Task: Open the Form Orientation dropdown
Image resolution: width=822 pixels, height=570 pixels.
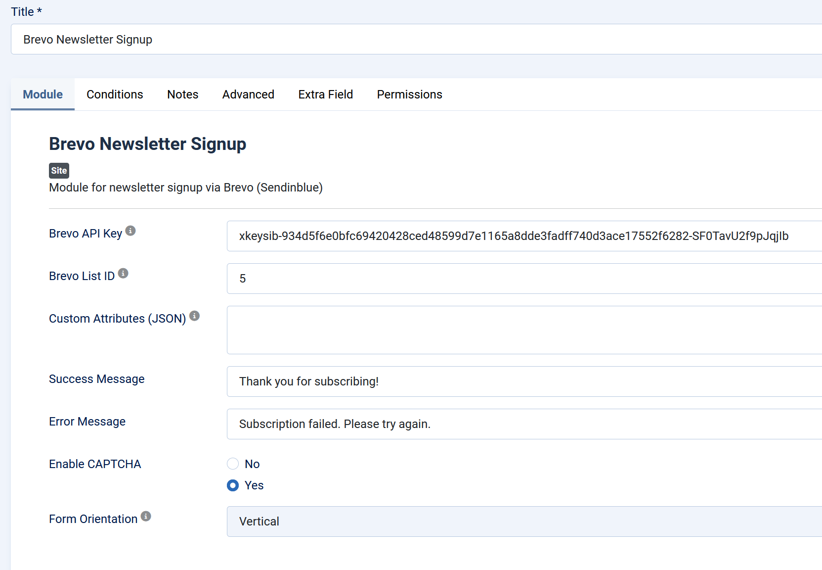Action: [x=524, y=522]
